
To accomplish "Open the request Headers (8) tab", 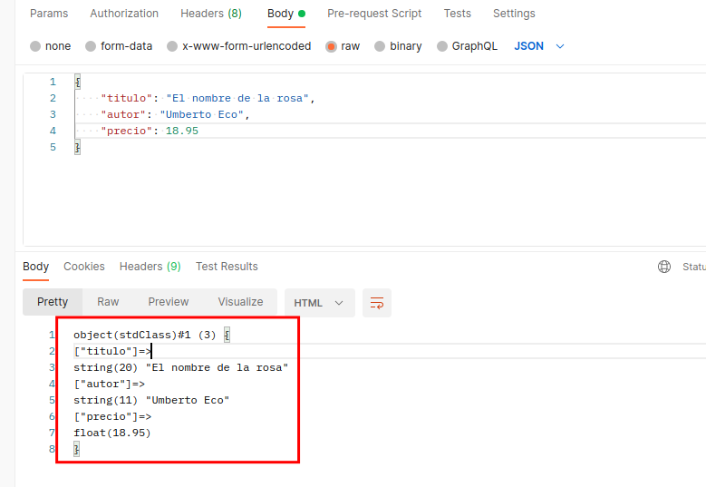I will tap(211, 14).
